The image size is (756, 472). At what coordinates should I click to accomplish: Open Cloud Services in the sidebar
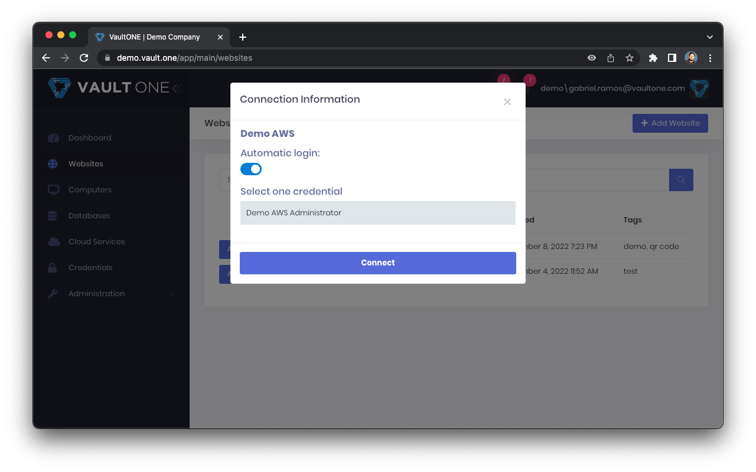96,242
